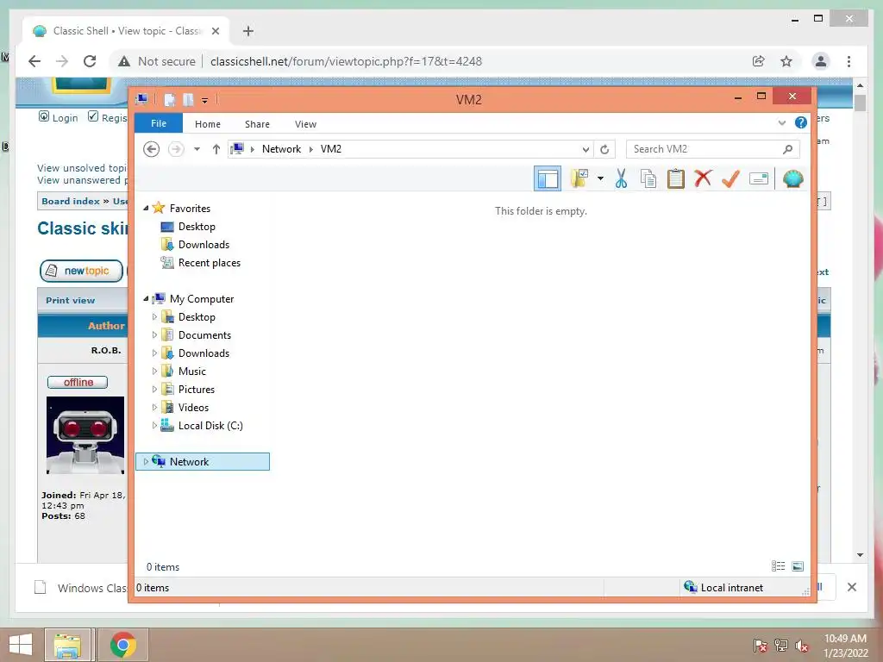Open Classic Explorer settings shell icon
883x662 pixels.
tap(792, 179)
